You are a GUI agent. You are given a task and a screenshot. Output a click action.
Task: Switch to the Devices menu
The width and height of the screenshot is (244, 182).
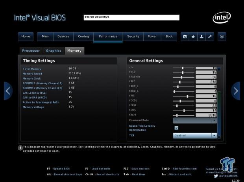click(x=63, y=36)
